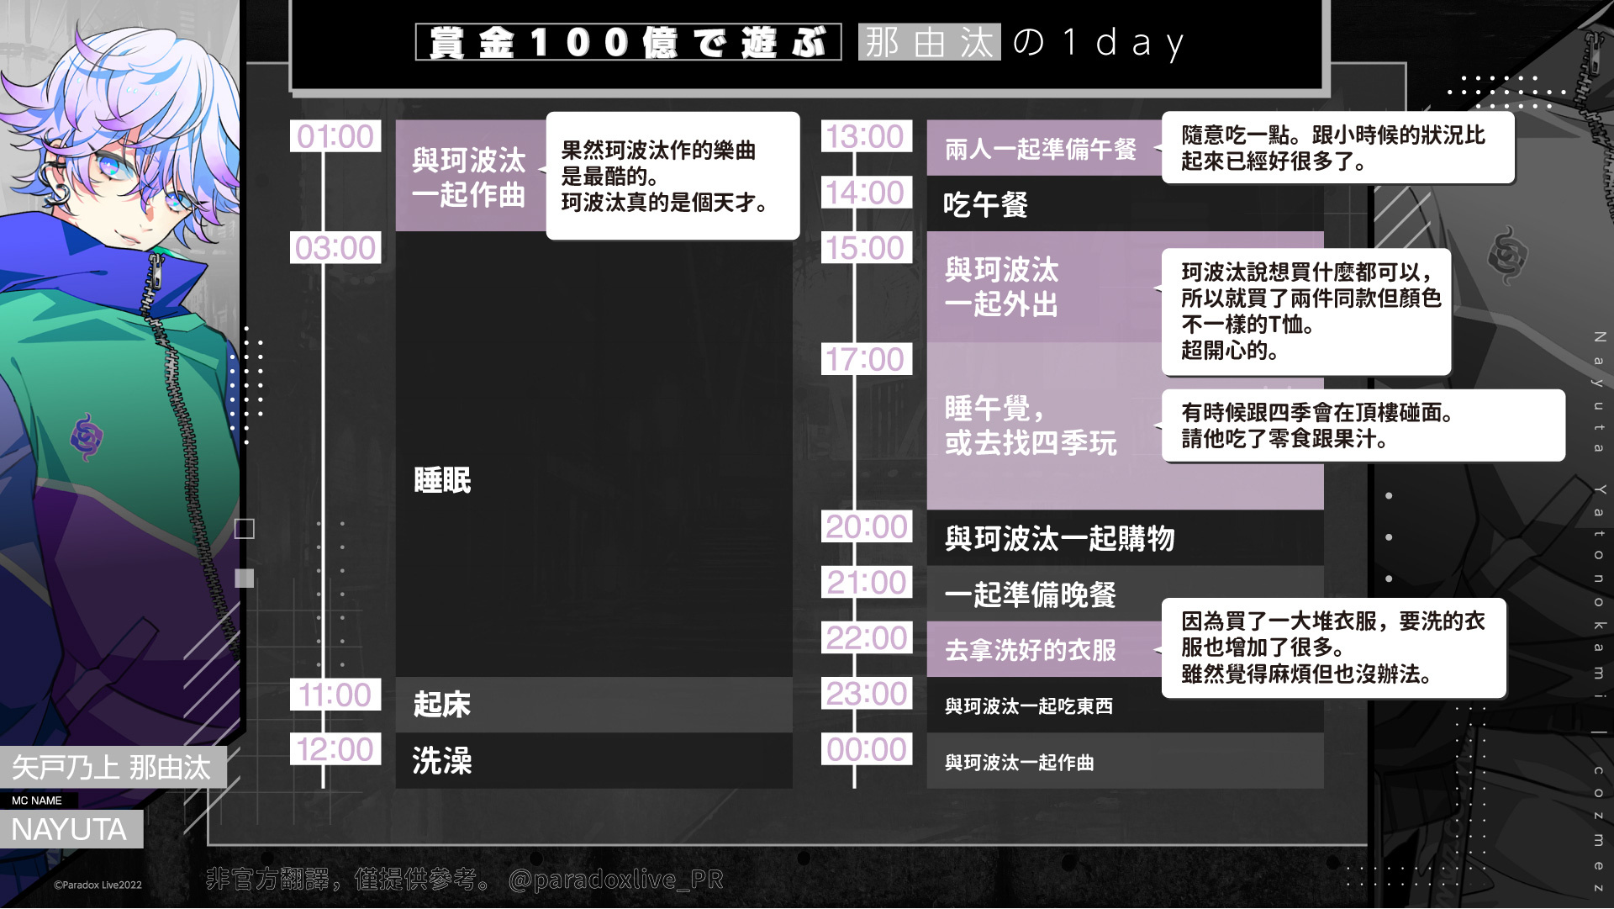The height and width of the screenshot is (909, 1614).
Task: Click the Nayuta character portrait
Action: (119, 370)
